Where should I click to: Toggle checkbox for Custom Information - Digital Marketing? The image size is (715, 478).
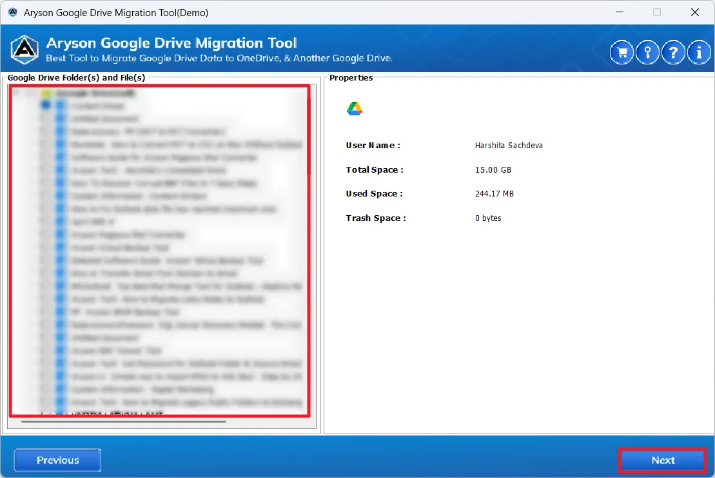tap(45, 389)
